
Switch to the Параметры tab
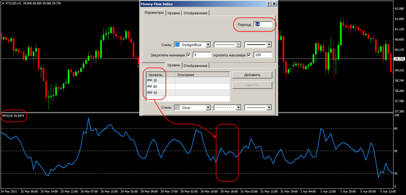(x=154, y=13)
